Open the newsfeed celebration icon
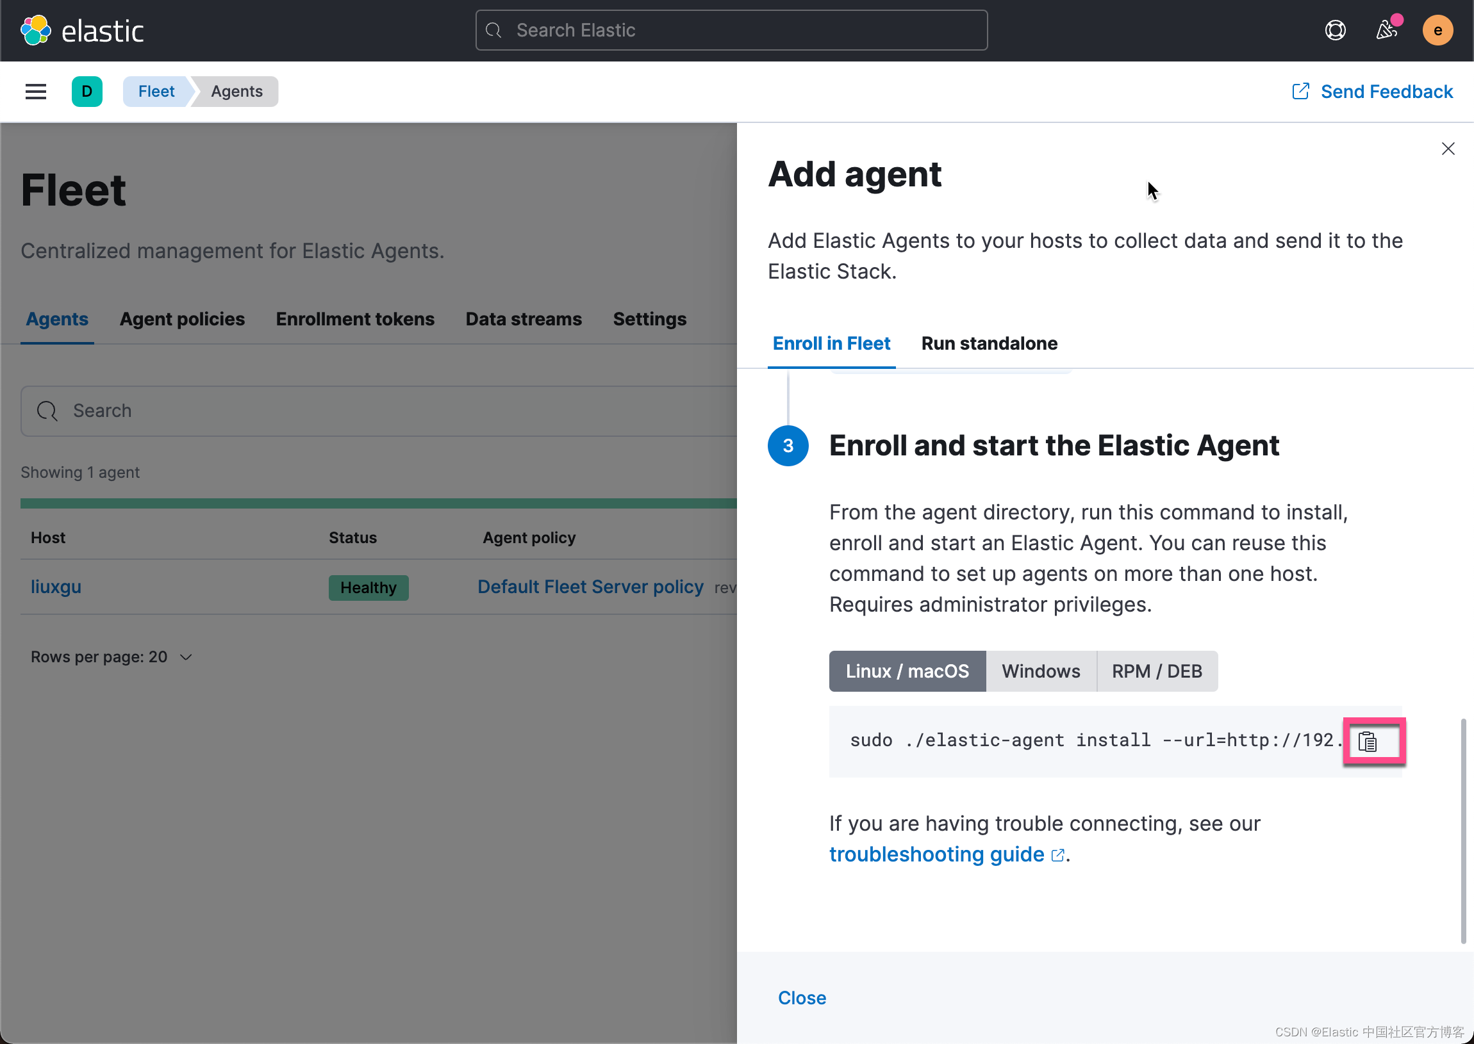1474x1044 pixels. click(x=1386, y=30)
